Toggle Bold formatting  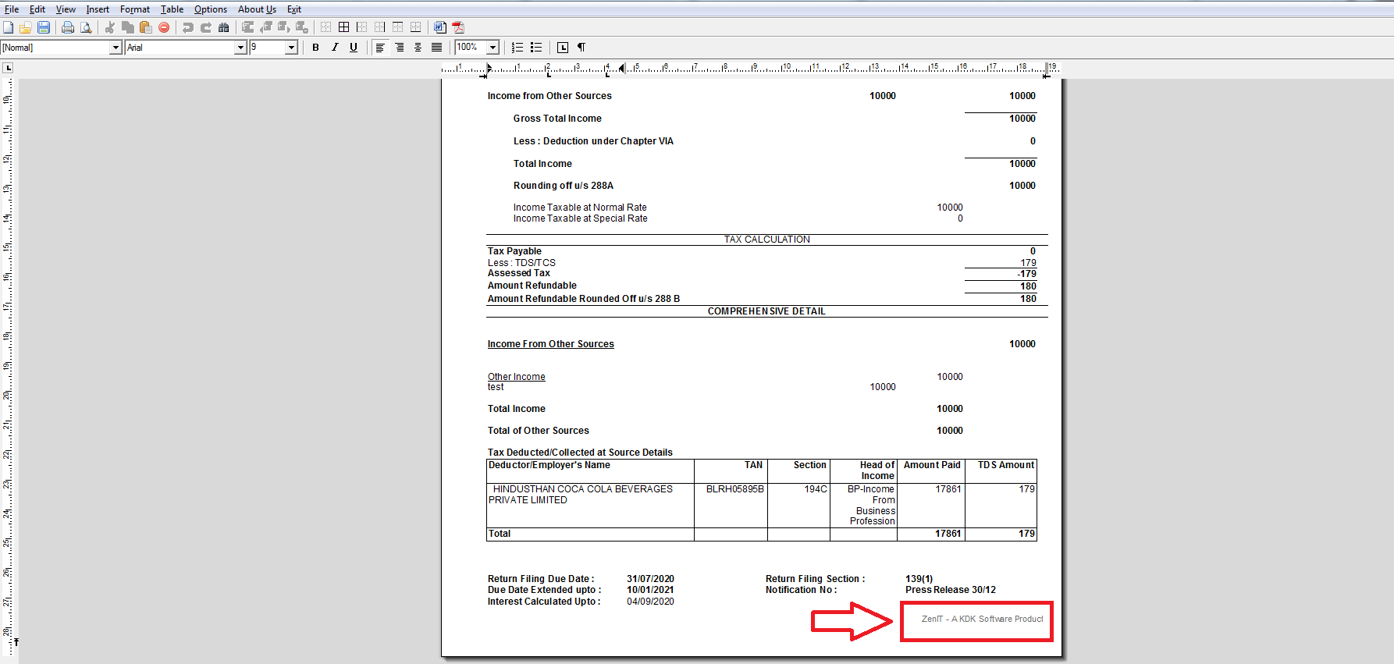coord(315,48)
